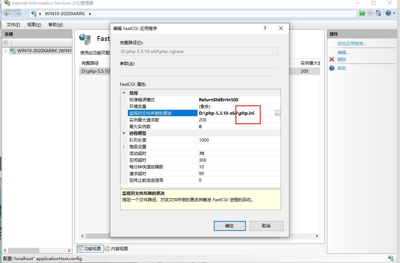The image size is (400, 263).
Task: Click the connect icon in Connections panel
Action: [6, 43]
